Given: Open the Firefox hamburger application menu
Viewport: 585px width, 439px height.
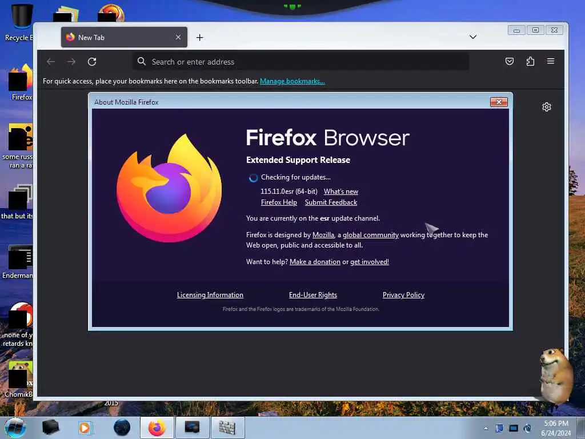Looking at the screenshot, I should tap(551, 61).
